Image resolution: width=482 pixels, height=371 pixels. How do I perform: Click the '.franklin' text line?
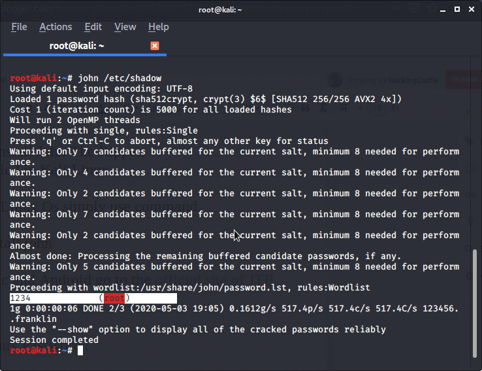pyautogui.click(x=33, y=319)
